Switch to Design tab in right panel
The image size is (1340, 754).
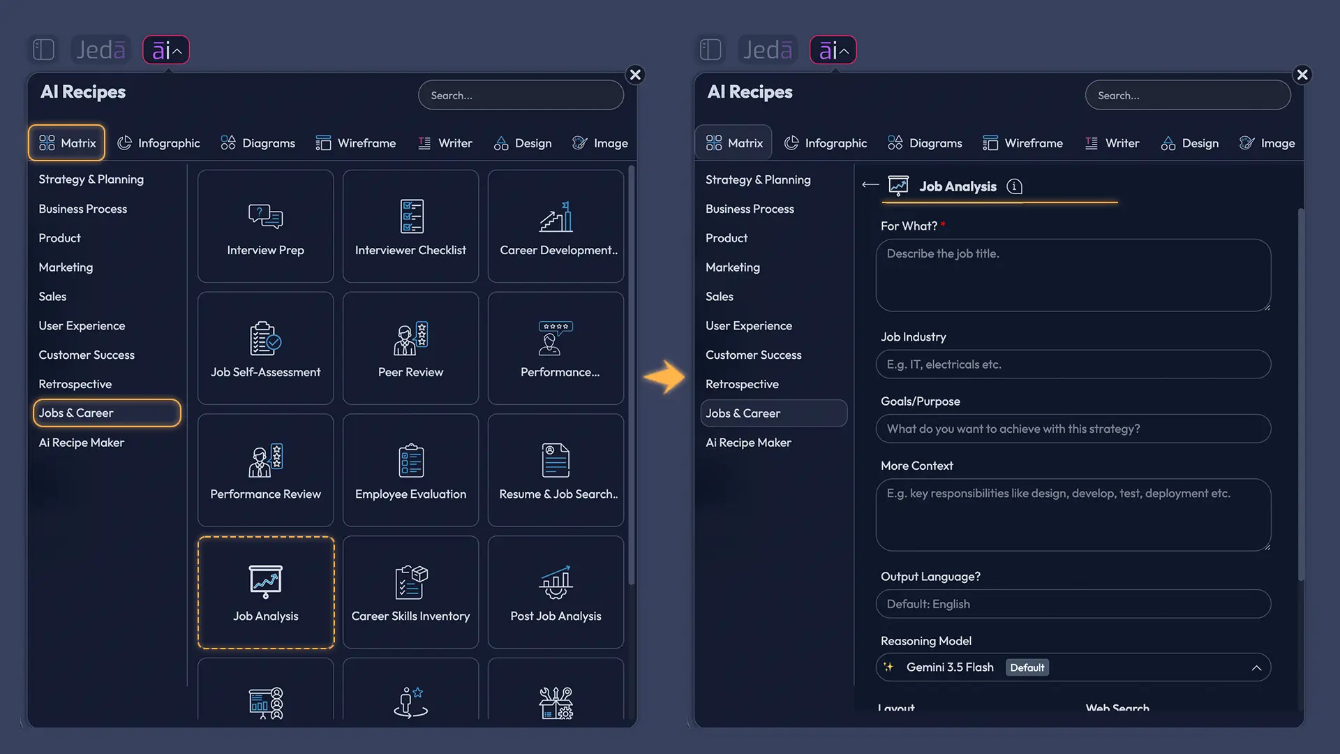[x=1190, y=143]
